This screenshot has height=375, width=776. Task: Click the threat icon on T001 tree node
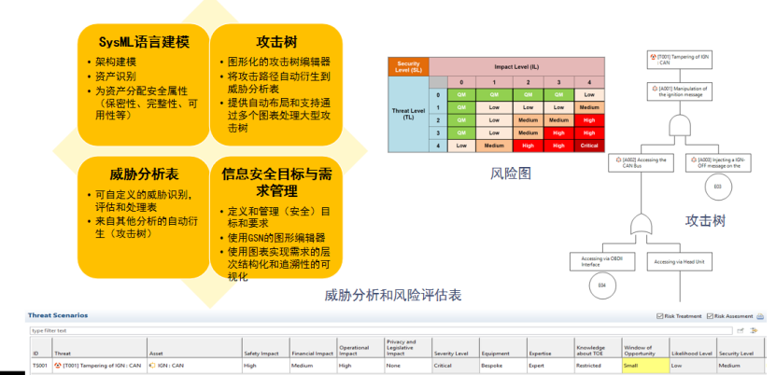[x=651, y=56]
